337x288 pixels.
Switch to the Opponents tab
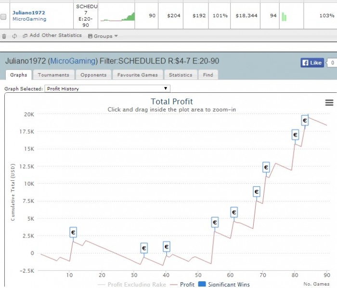93,75
